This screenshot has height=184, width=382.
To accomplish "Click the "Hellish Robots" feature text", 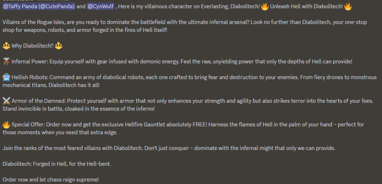I will tap(31, 77).
